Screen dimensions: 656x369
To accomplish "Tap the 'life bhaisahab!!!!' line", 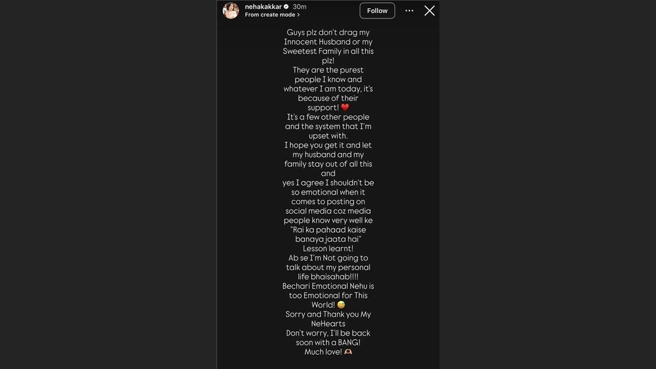I will [x=328, y=277].
